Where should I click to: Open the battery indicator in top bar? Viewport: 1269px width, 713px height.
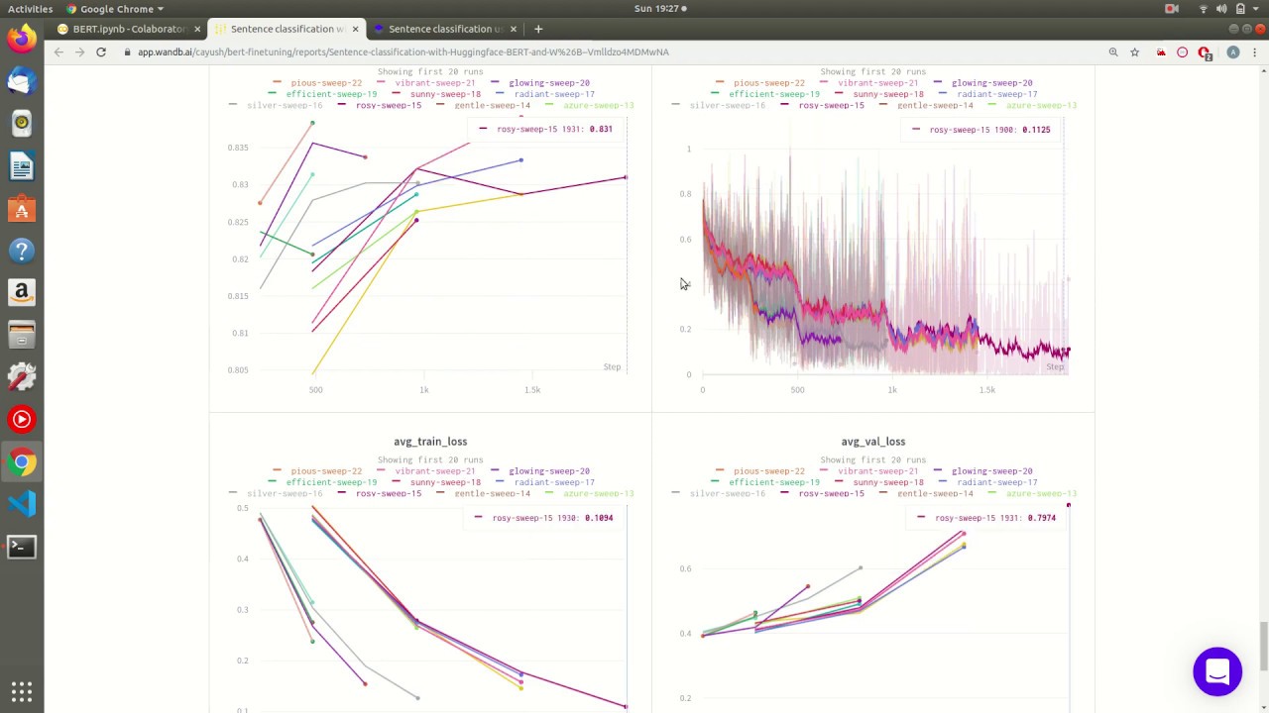click(1240, 9)
